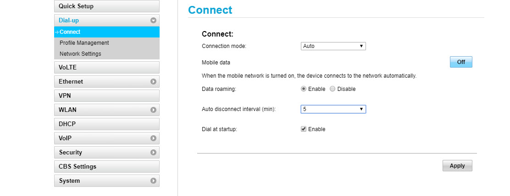Expand the Ethernet arrow icon
The height and width of the screenshot is (196, 510).
(154, 82)
